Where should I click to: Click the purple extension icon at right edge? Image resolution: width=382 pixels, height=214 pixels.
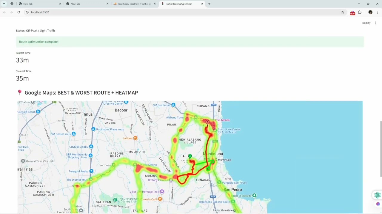(x=378, y=204)
